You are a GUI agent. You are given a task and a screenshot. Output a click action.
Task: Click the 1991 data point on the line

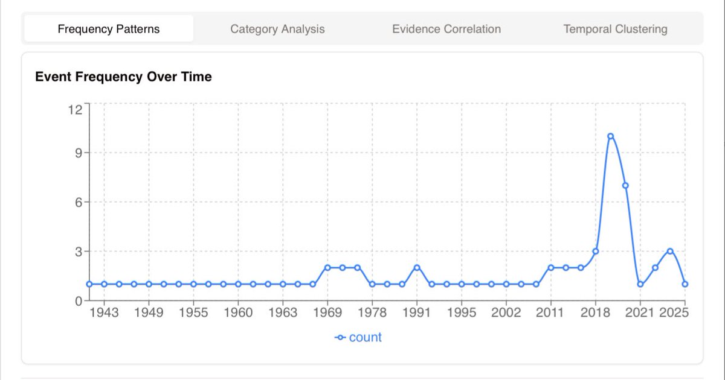[417, 268]
